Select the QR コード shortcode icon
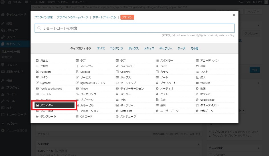This screenshot has height=156, width=269. pyautogui.click(x=77, y=116)
